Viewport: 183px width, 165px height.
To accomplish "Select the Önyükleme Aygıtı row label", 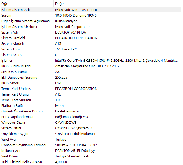I will pos(15,134).
